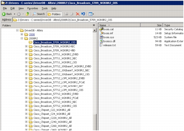The width and height of the screenshot is (184, 131).
Task: Delete selection using red X icon
Action: (x=78, y=14)
